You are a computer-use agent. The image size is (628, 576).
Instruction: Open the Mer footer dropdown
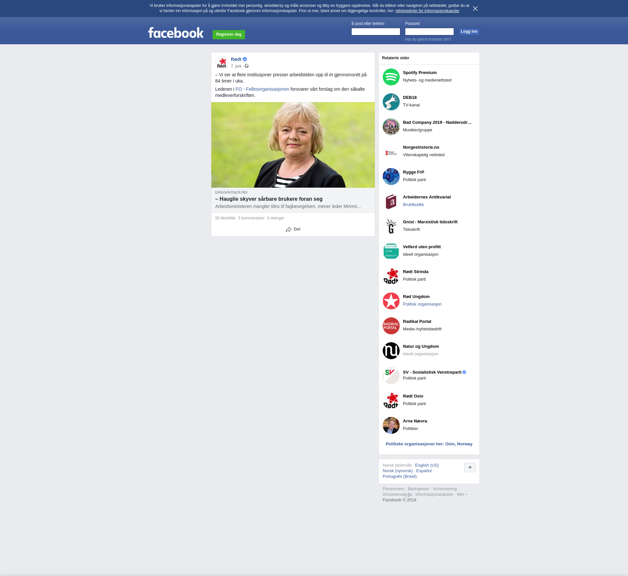(462, 494)
